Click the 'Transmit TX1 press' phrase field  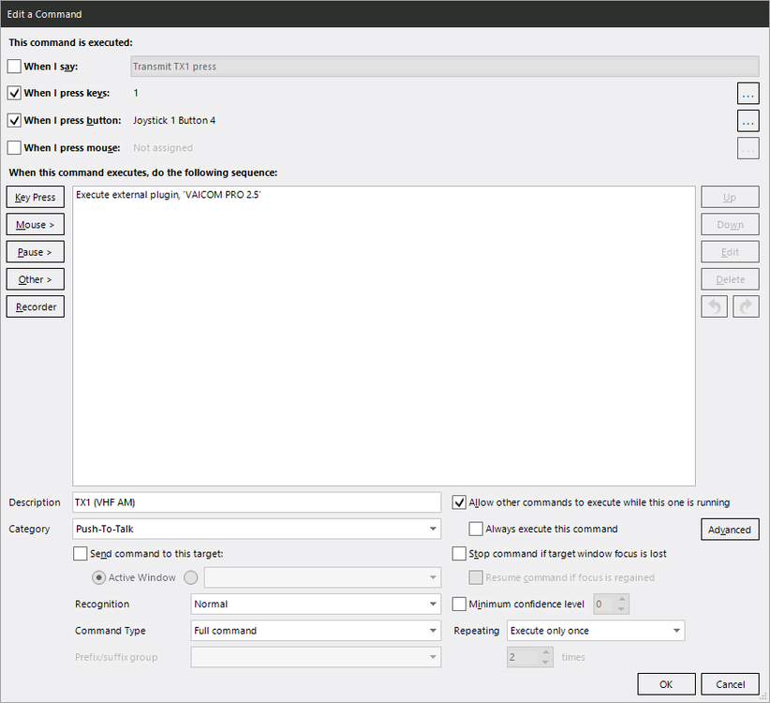(x=445, y=67)
